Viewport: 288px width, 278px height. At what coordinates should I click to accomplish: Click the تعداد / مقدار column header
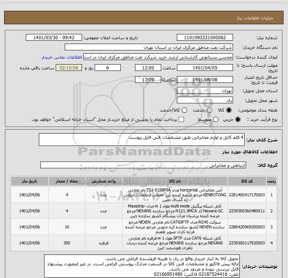pyautogui.click(x=67, y=181)
